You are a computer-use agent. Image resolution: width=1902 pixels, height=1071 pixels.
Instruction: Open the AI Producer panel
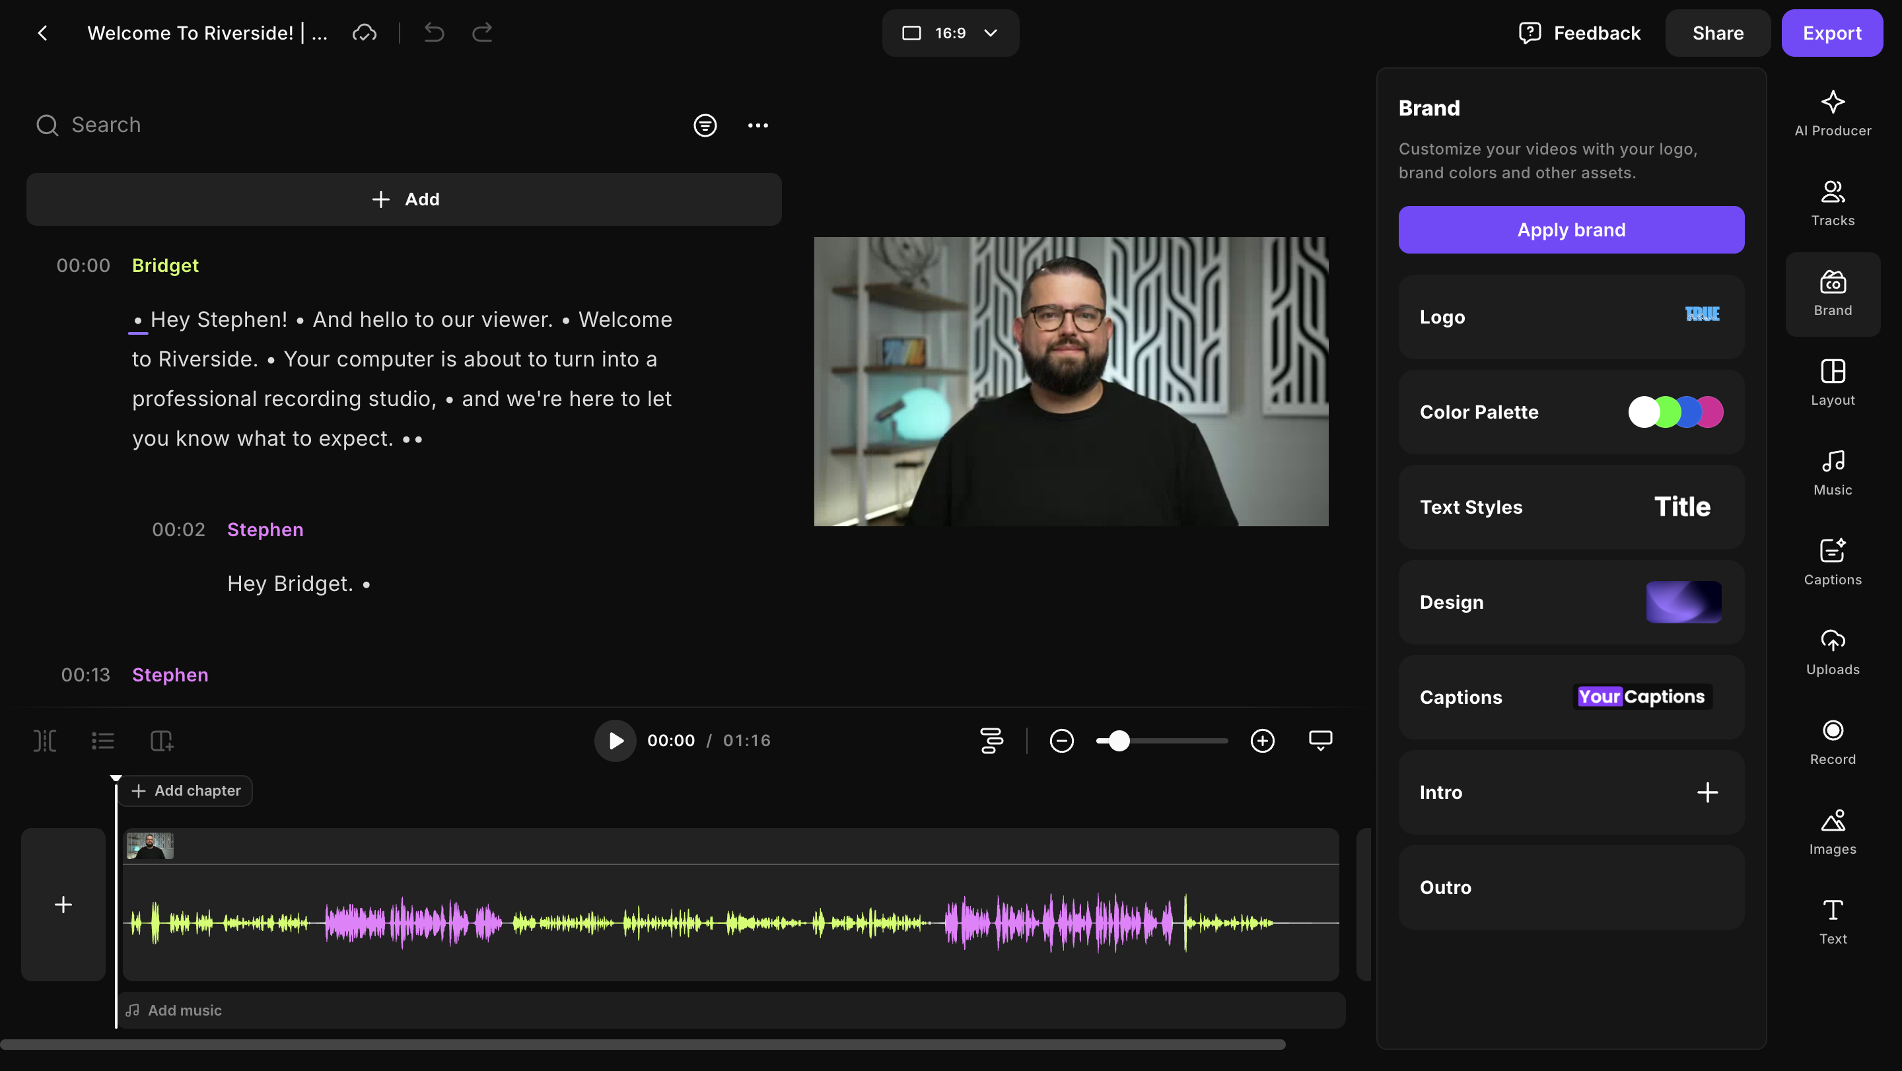click(x=1832, y=114)
